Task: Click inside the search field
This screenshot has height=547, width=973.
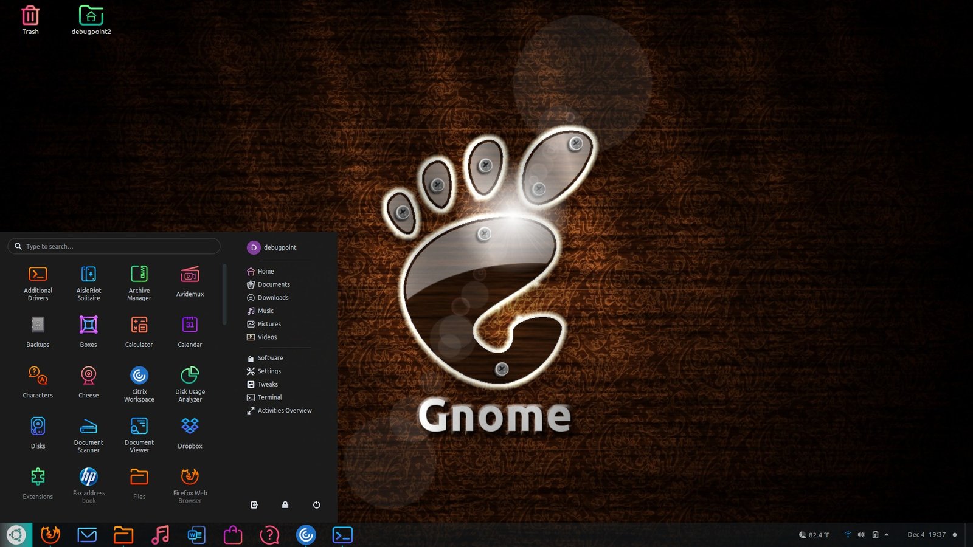Action: click(x=114, y=246)
